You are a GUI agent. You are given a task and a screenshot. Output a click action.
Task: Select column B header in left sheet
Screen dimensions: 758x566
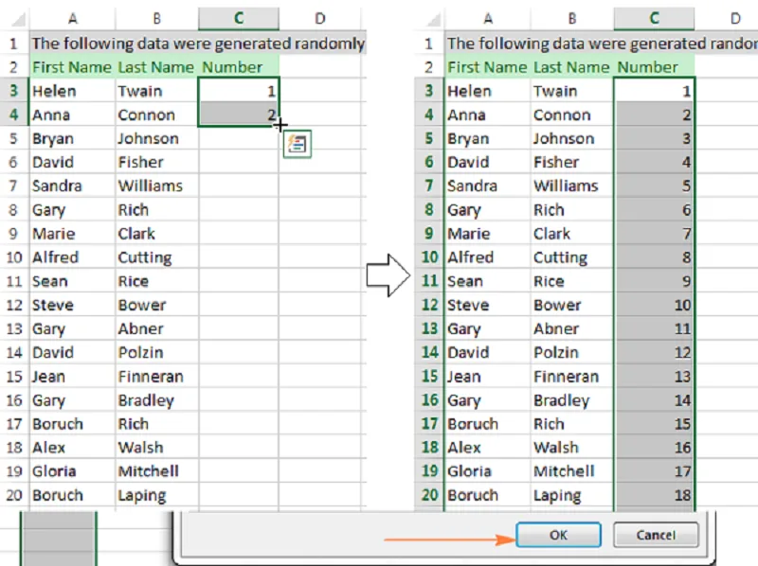coord(156,18)
